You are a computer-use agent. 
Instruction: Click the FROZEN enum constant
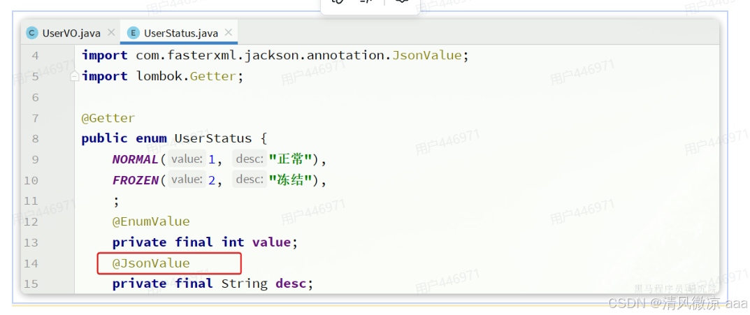(136, 180)
